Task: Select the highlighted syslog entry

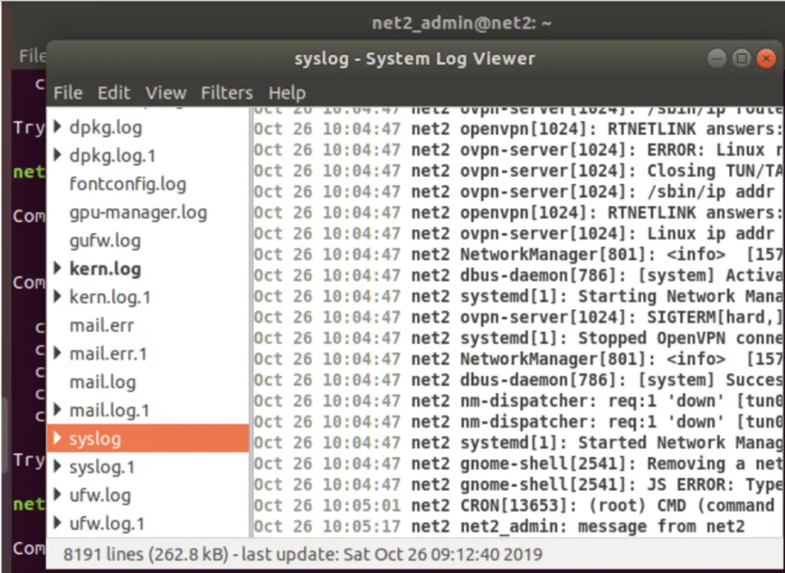Action: [95, 439]
